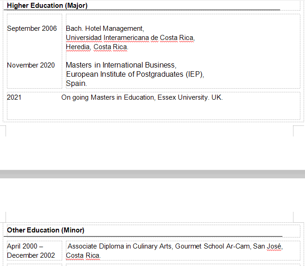The width and height of the screenshot is (305, 266).
Task: Click the word Heredia
Action: click(78, 47)
